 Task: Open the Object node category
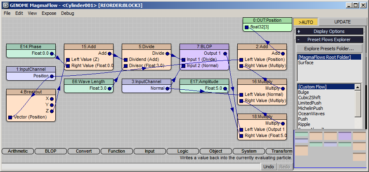(215, 151)
